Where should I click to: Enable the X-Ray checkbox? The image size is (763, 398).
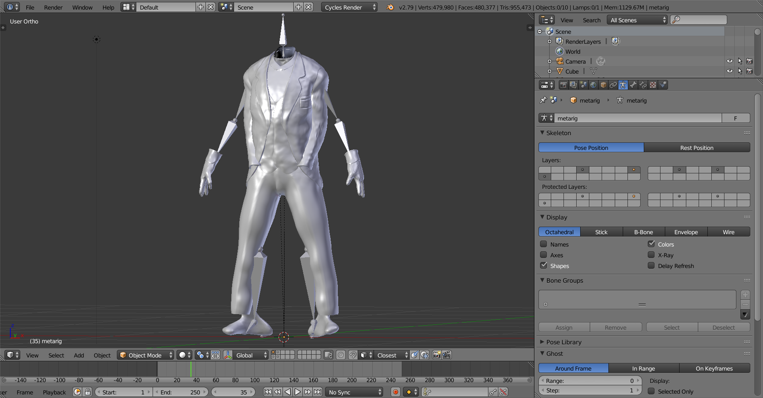(x=651, y=255)
